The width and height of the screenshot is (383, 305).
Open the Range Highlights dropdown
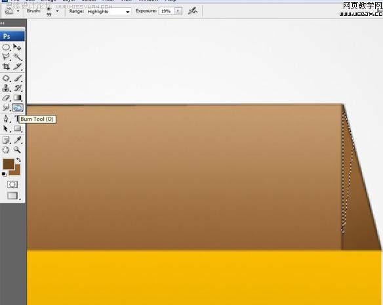tap(109, 12)
